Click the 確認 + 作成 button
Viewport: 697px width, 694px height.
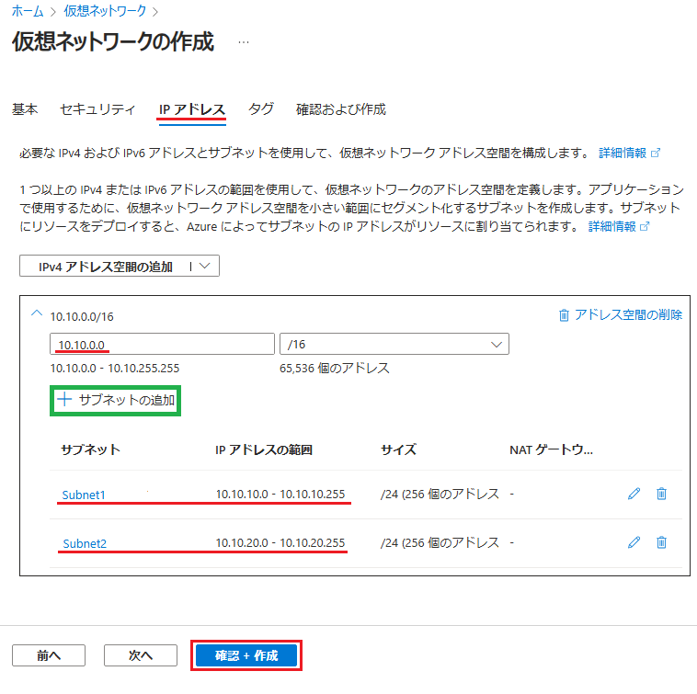point(246,655)
